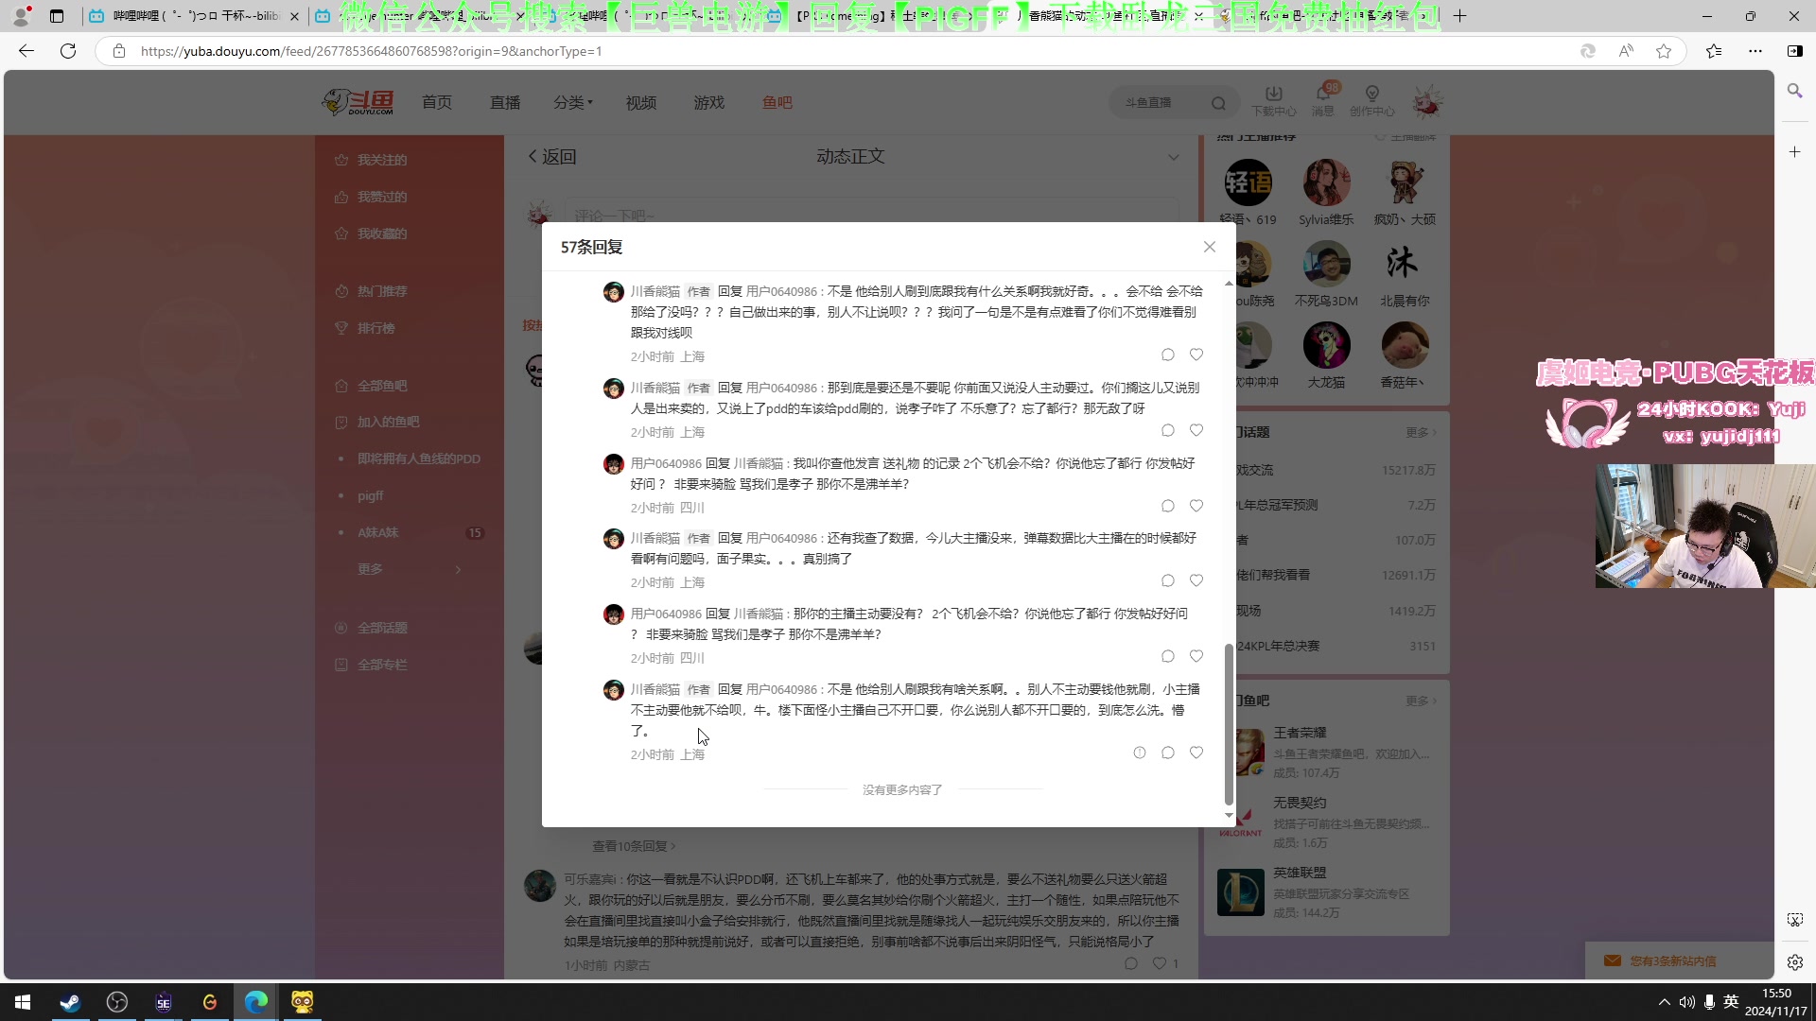This screenshot has height=1021, width=1816.
Task: Open 直播 in Douyu navigation
Action: coord(505,102)
